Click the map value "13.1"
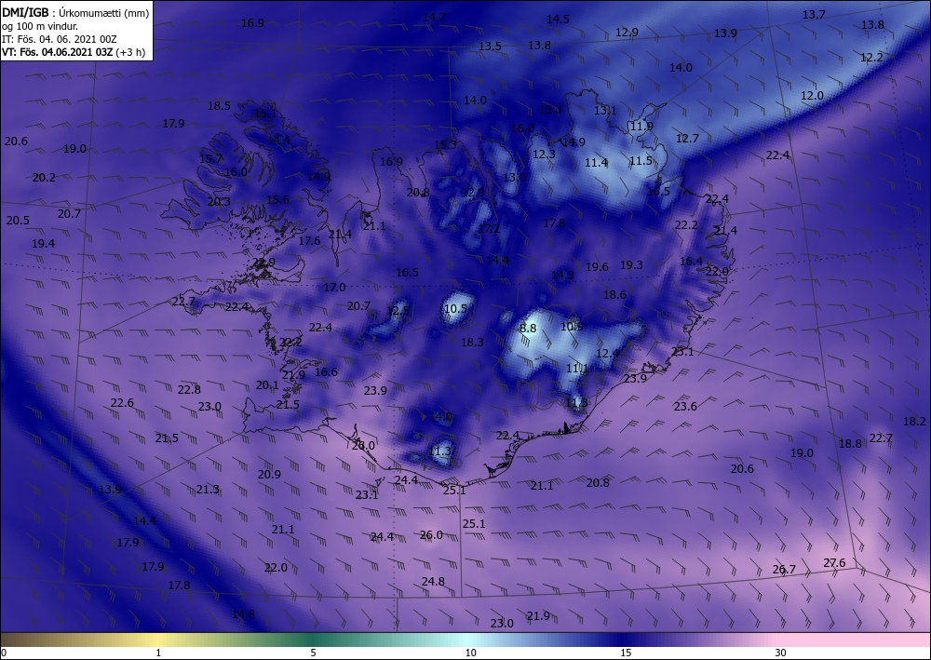 click(605, 110)
